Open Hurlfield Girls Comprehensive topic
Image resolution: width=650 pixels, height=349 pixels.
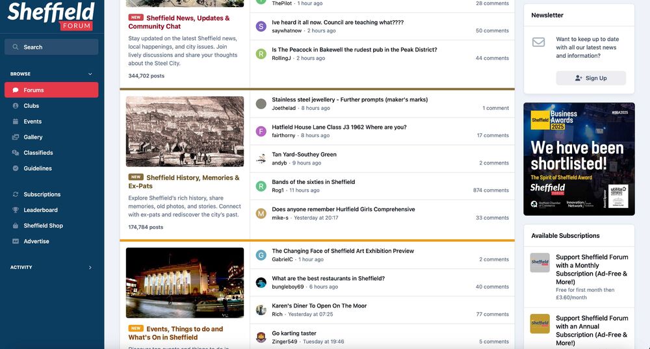click(343, 209)
